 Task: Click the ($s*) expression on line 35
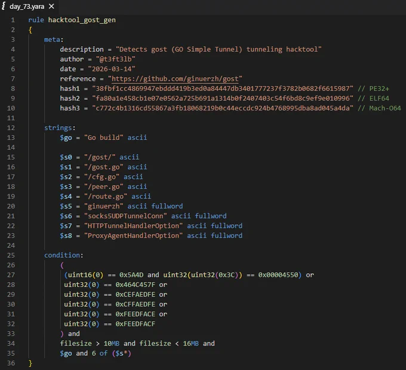point(122,353)
